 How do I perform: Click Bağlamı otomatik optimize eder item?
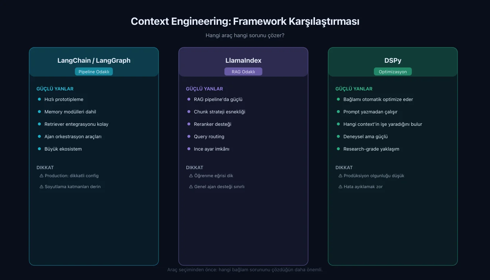(x=378, y=100)
